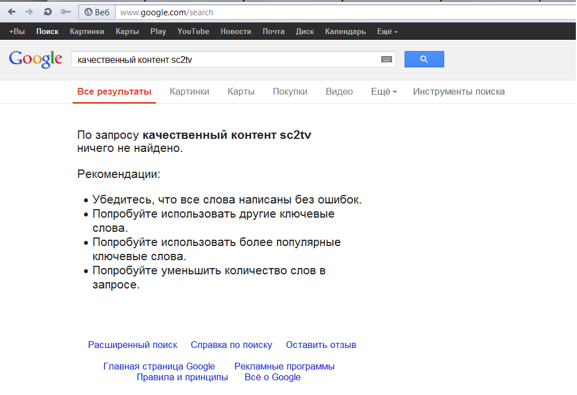The width and height of the screenshot is (577, 395).
Task: Open Правила и принципы link
Action: pyautogui.click(x=182, y=377)
